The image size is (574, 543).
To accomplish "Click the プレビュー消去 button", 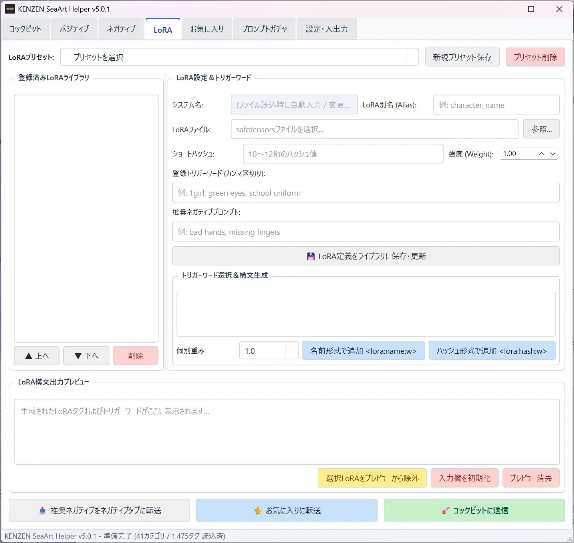I will tap(531, 478).
